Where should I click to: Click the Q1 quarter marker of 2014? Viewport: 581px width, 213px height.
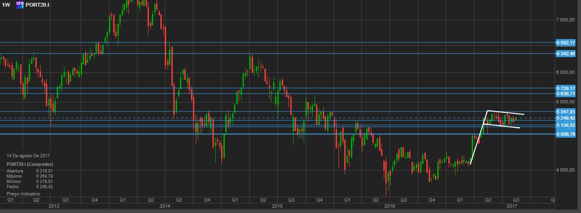123,200
